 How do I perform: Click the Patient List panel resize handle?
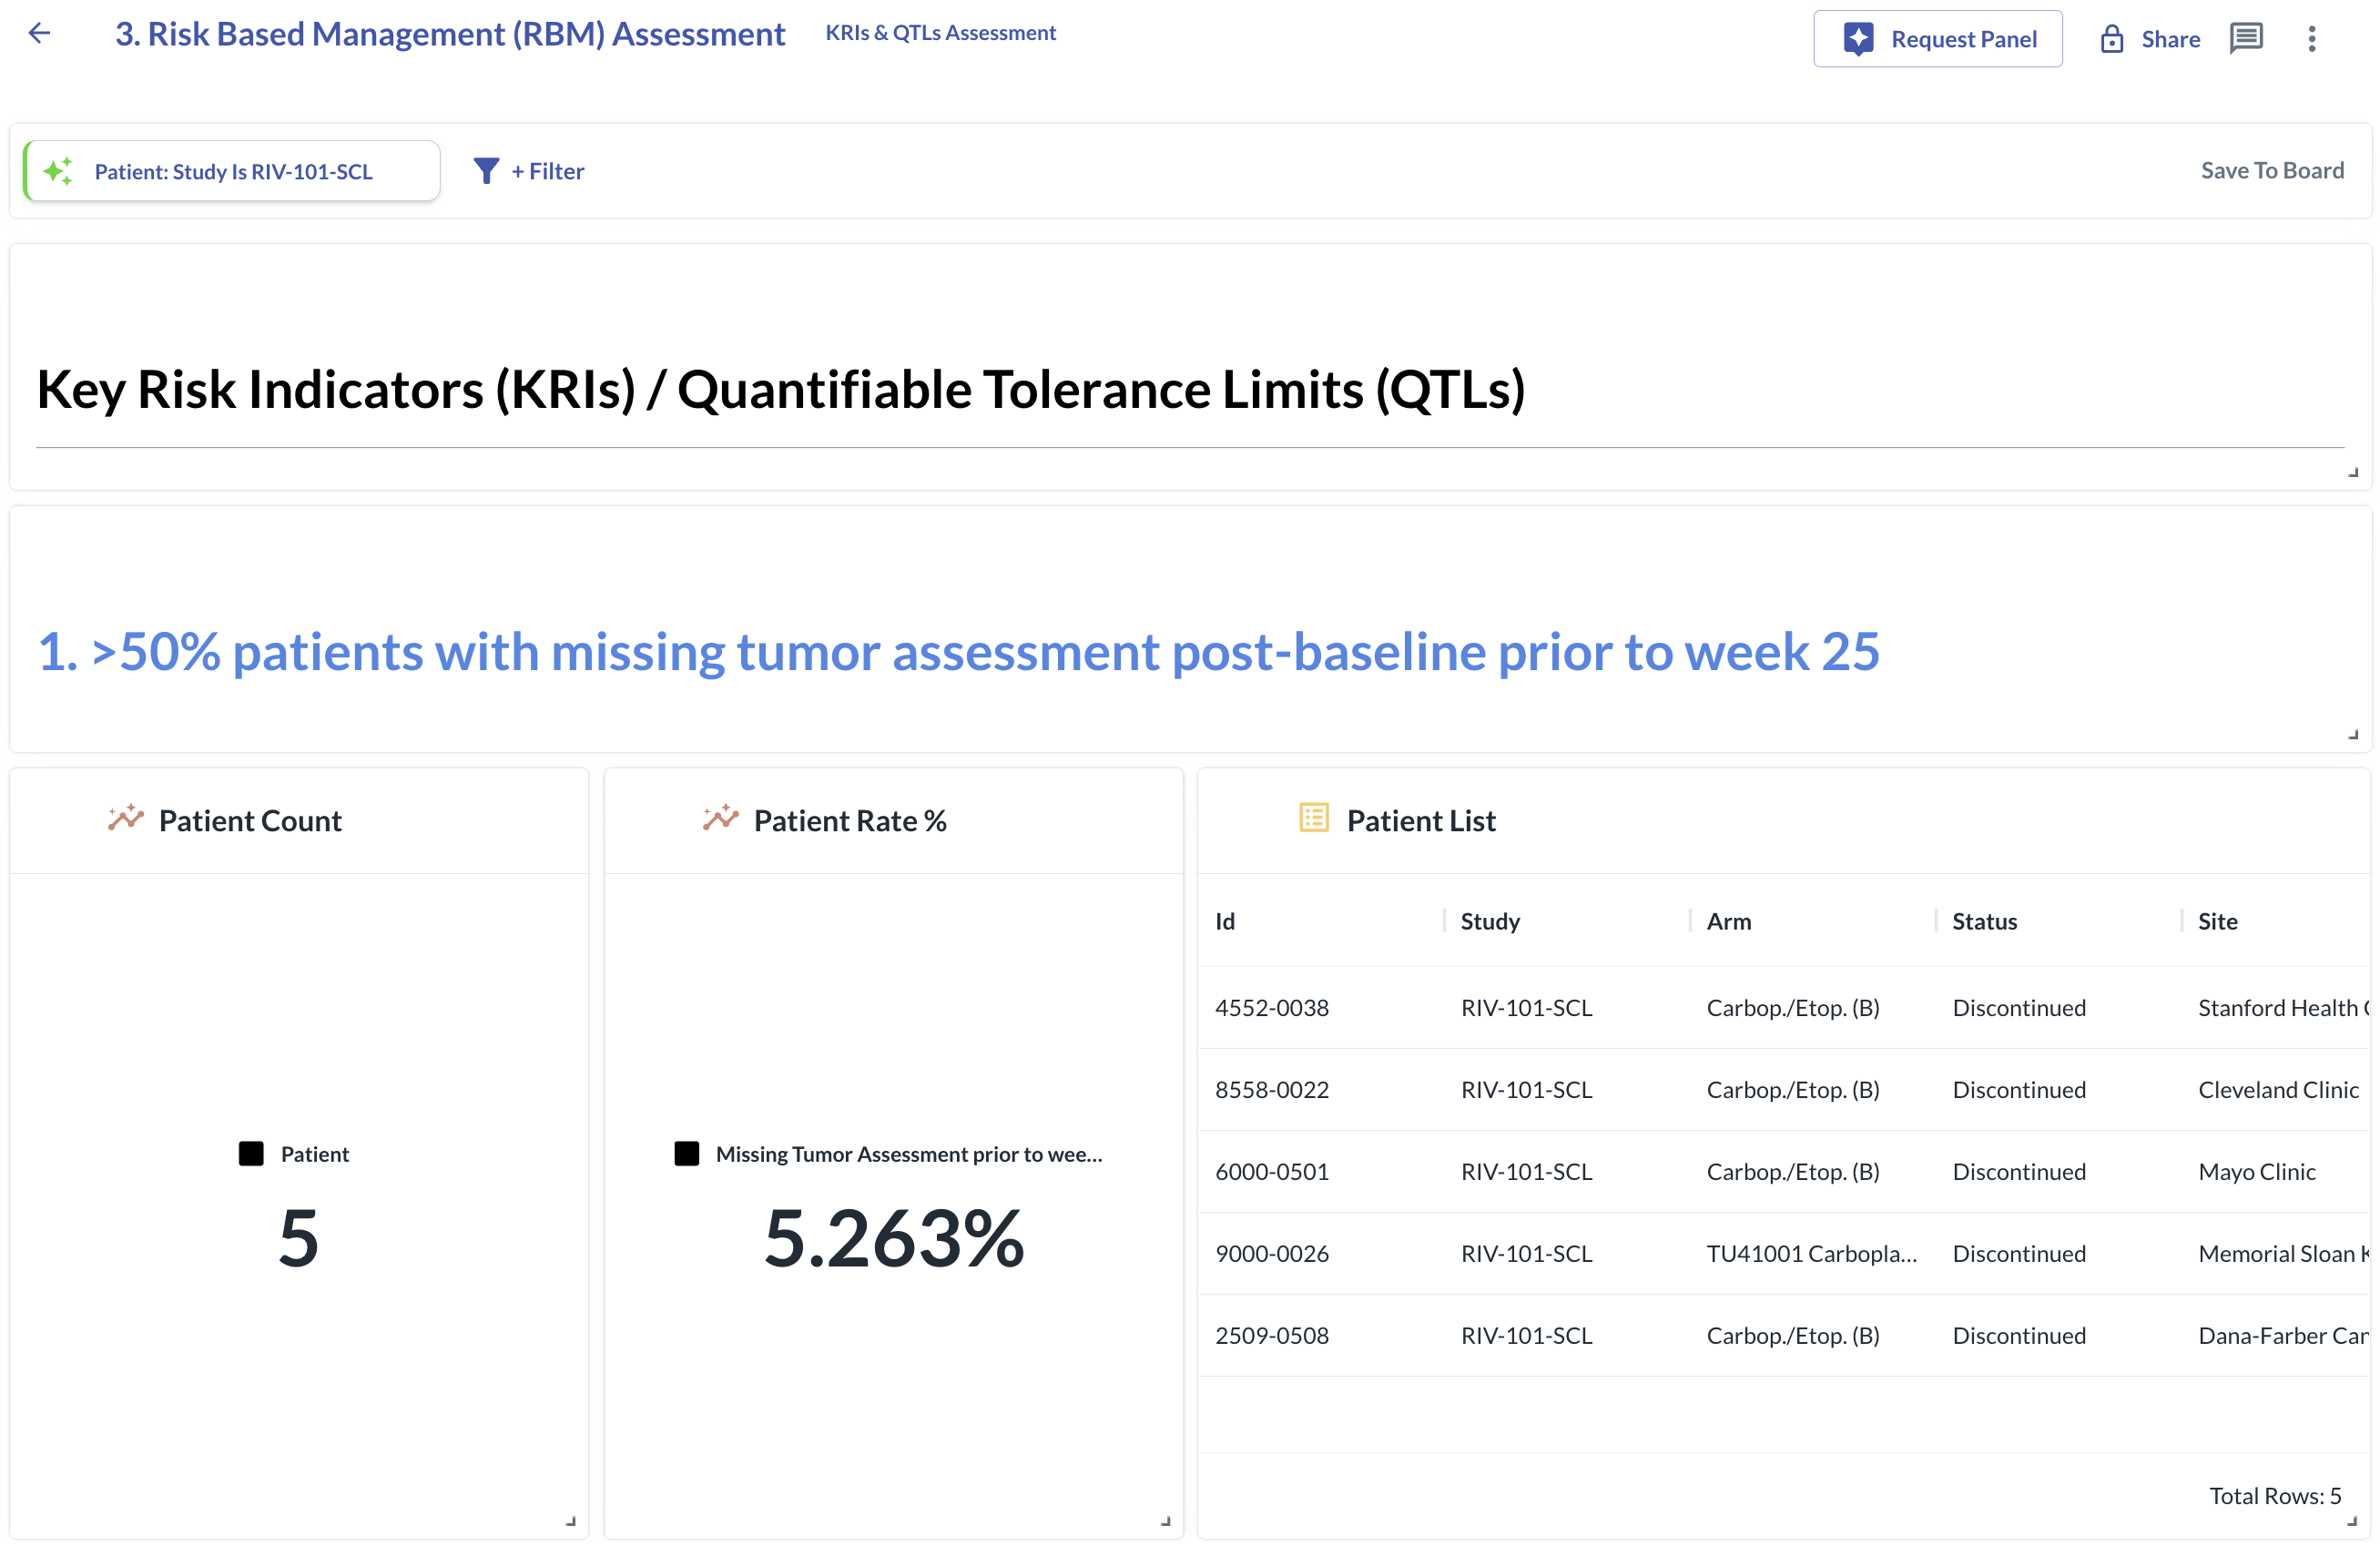[x=2351, y=1520]
